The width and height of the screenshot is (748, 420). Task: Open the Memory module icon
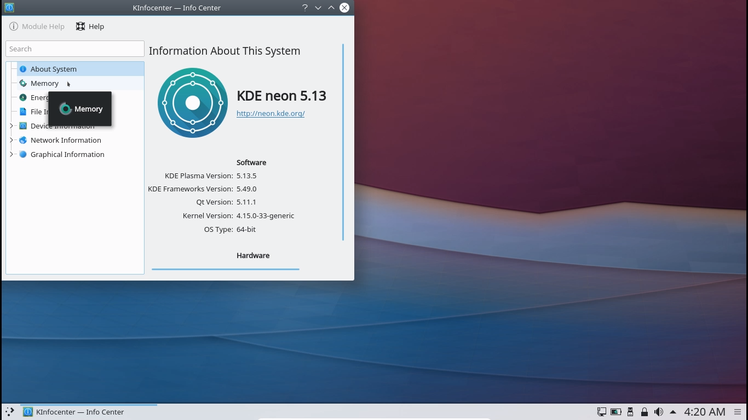coord(23,83)
